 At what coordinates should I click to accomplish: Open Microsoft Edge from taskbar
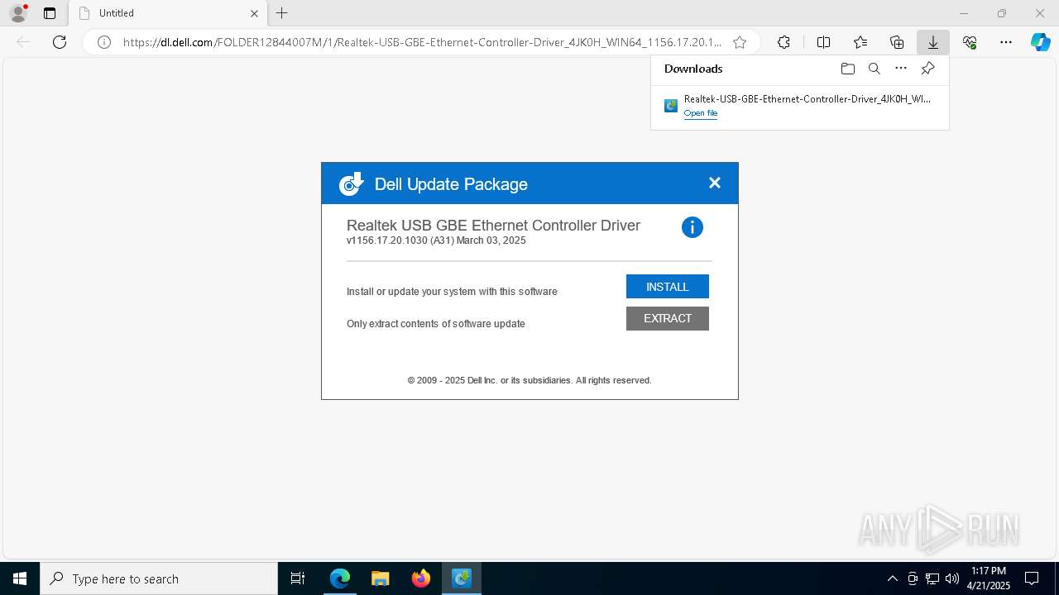tap(340, 578)
